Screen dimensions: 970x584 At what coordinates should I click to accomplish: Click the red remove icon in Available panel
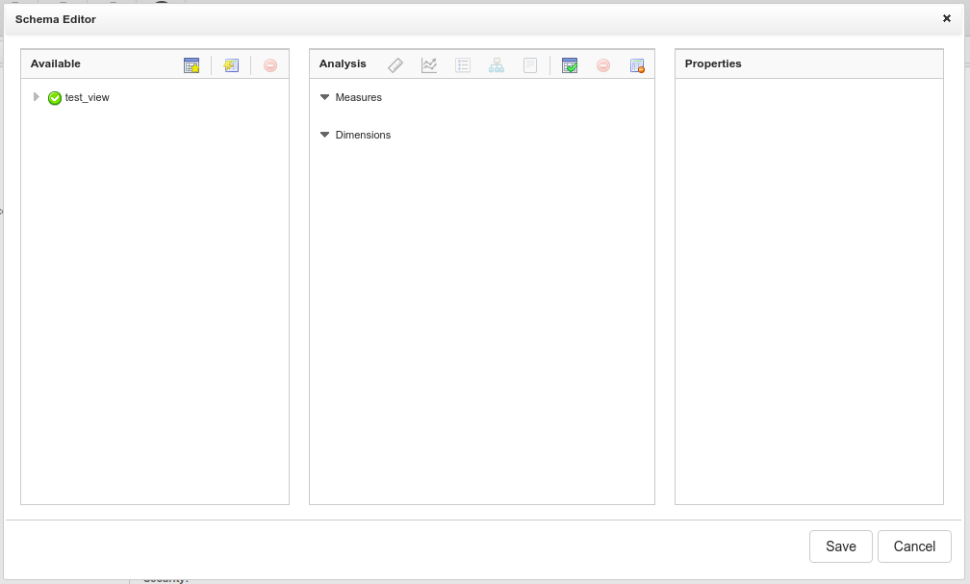click(270, 65)
